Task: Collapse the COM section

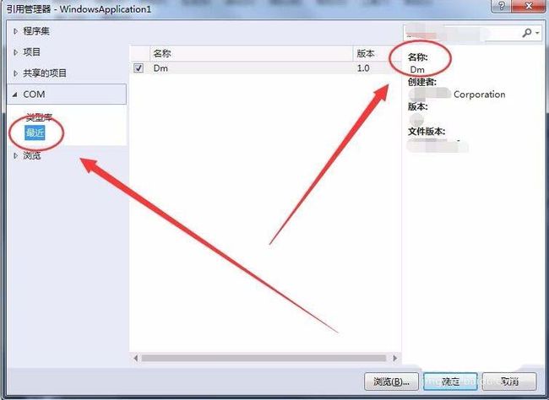Action: pyautogui.click(x=15, y=95)
